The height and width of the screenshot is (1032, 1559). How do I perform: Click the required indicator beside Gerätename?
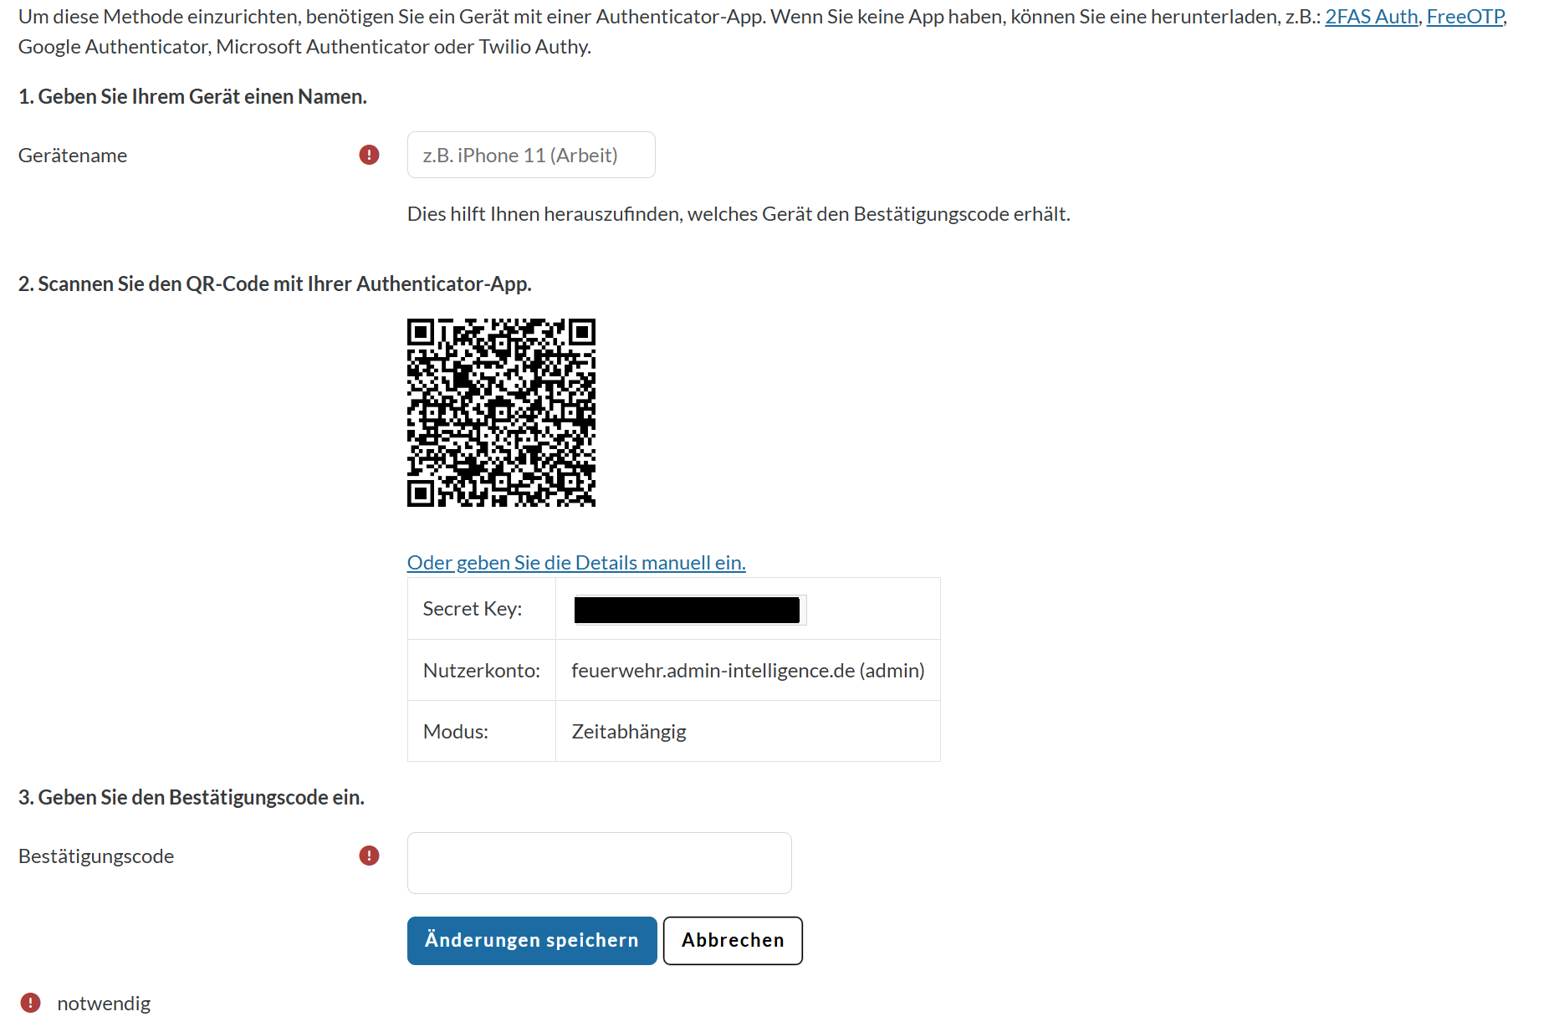[x=368, y=155]
